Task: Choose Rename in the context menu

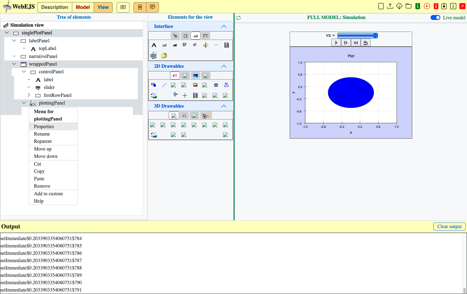Action: 53,134
